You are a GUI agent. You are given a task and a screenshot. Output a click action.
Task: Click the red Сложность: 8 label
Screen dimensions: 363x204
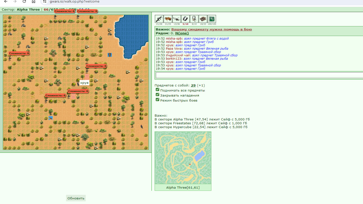click(19, 53)
